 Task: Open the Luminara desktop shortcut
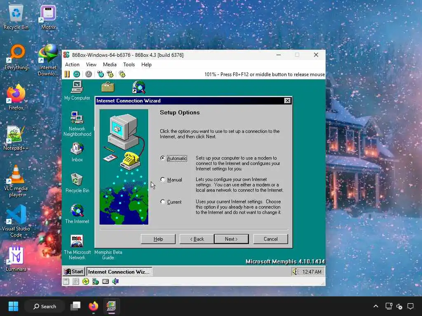tap(16, 259)
